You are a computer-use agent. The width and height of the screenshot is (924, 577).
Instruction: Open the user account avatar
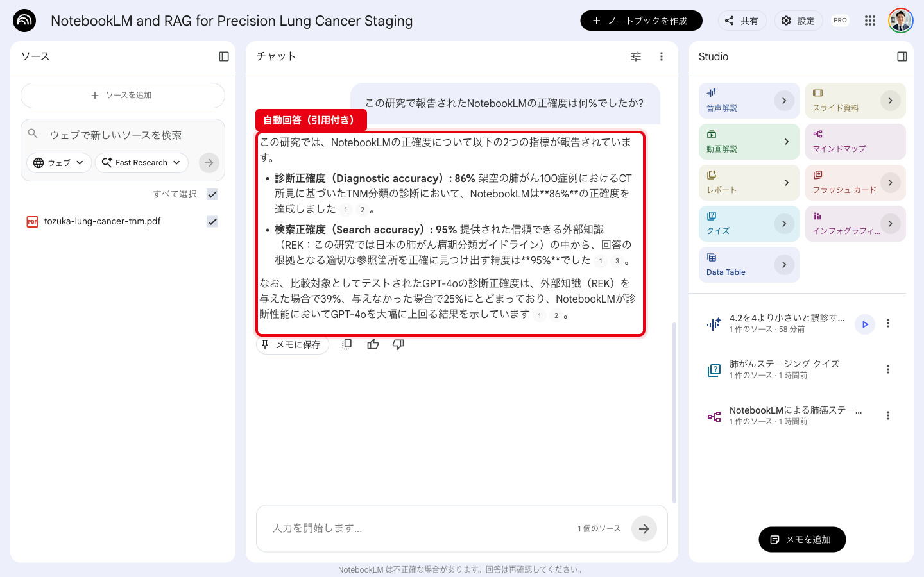coord(901,21)
